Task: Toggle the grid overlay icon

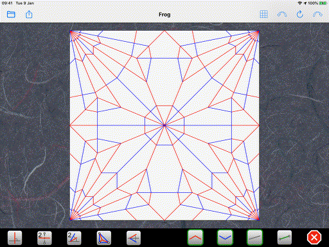Action: (x=263, y=14)
